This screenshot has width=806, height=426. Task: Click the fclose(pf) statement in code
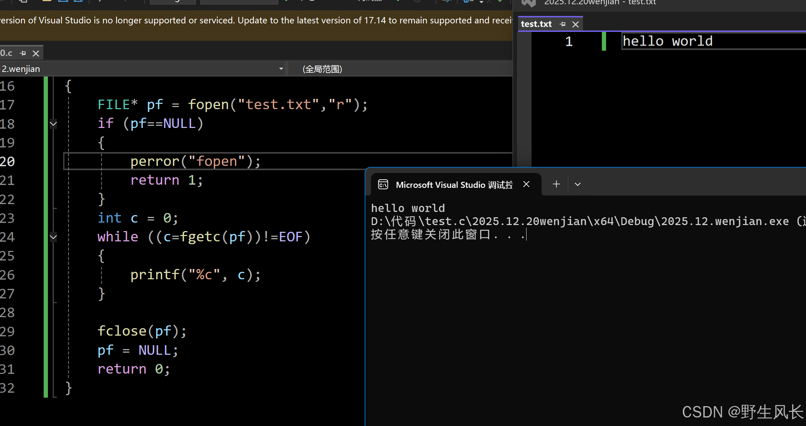click(142, 331)
